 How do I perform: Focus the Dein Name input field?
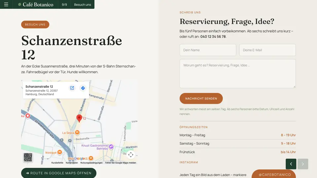208,50
